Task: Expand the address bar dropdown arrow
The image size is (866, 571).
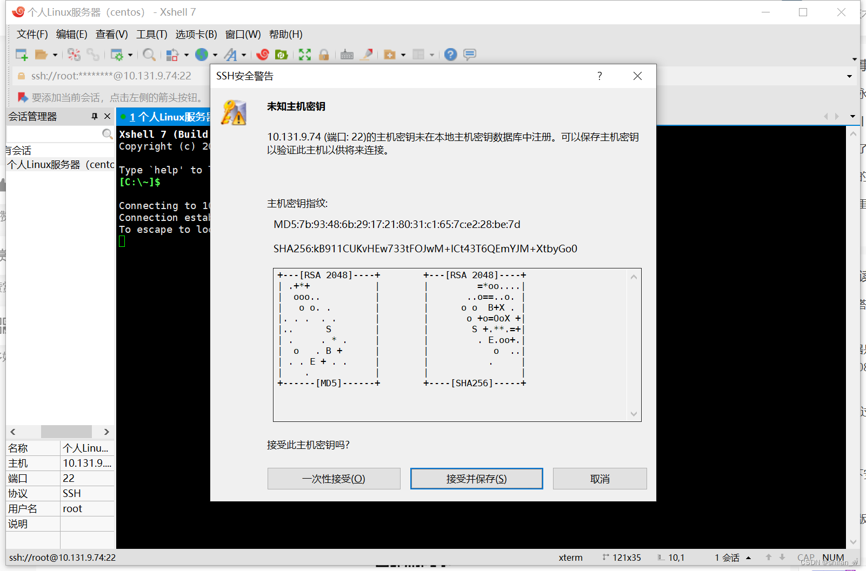Action: tap(850, 76)
